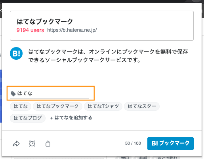Select the はてなブックマーク tag suggestion
Image resolution: width=204 pixels, height=159 pixels.
coord(57,106)
